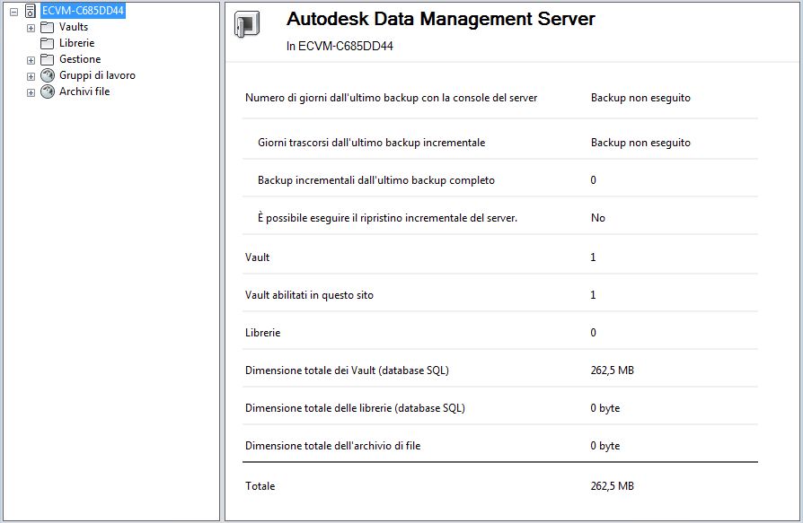Click the server icon beside ECVM-C685DD44 in the tree
Image resolution: width=803 pixels, height=523 pixels.
(30, 11)
